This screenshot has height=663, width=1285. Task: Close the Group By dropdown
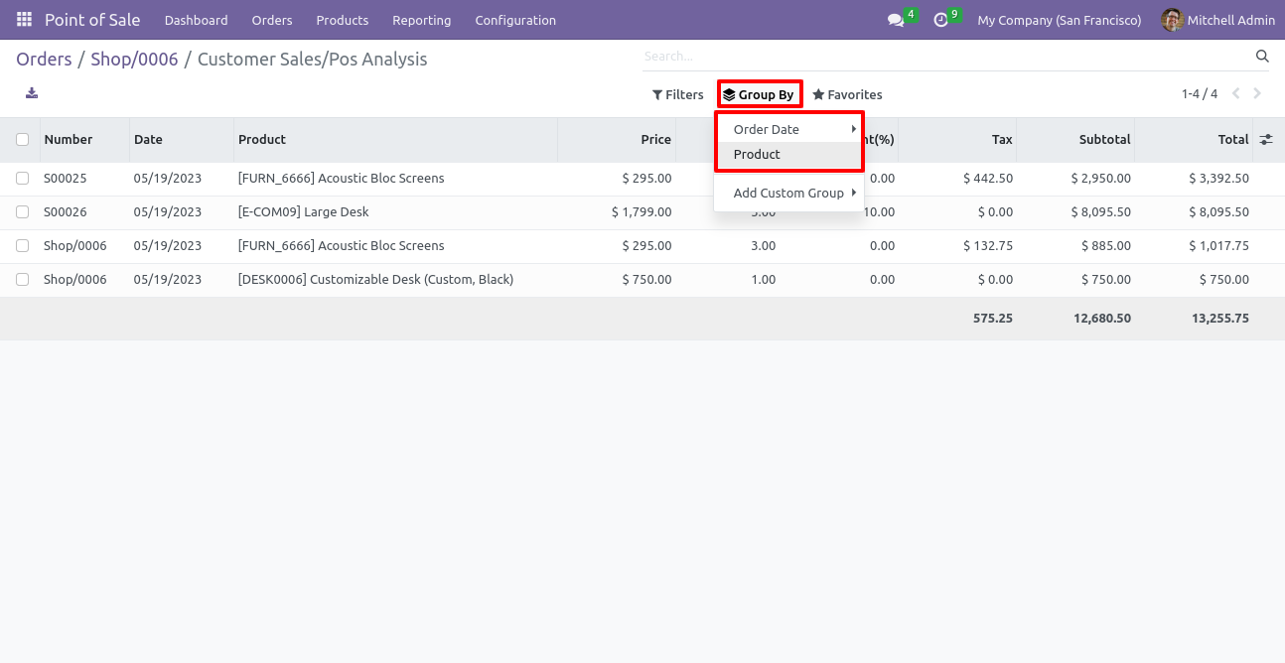click(x=759, y=95)
